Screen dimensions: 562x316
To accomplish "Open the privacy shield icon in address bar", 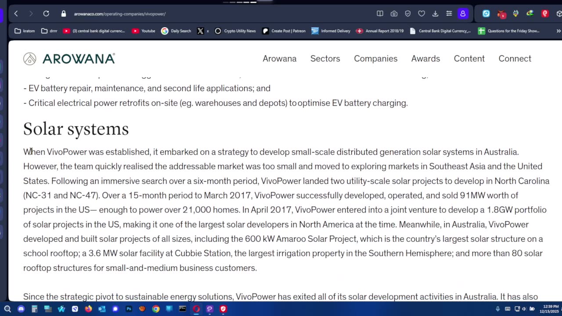I will coord(408,14).
